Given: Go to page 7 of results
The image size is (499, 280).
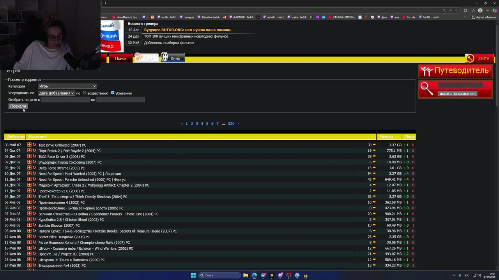Looking at the screenshot, I should 218,124.
